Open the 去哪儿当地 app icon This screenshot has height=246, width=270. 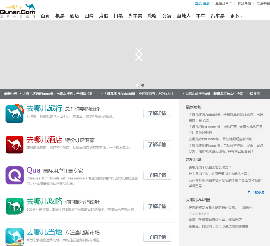pos(15,237)
